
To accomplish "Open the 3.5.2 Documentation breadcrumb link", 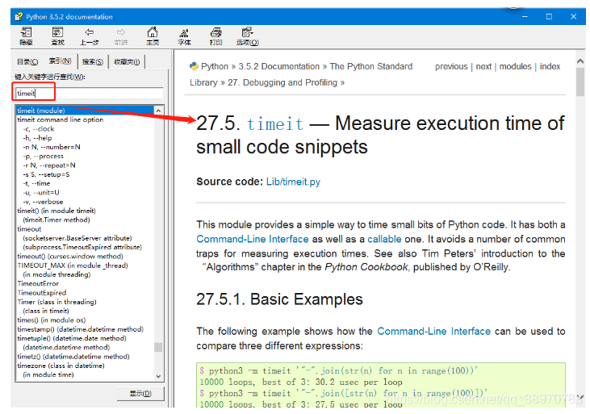I will click(x=278, y=67).
